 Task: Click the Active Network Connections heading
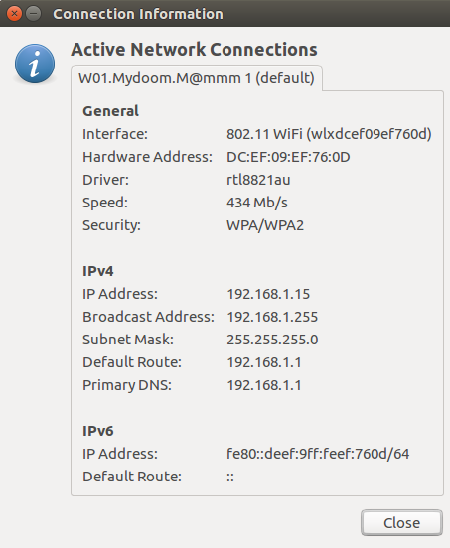click(x=194, y=50)
